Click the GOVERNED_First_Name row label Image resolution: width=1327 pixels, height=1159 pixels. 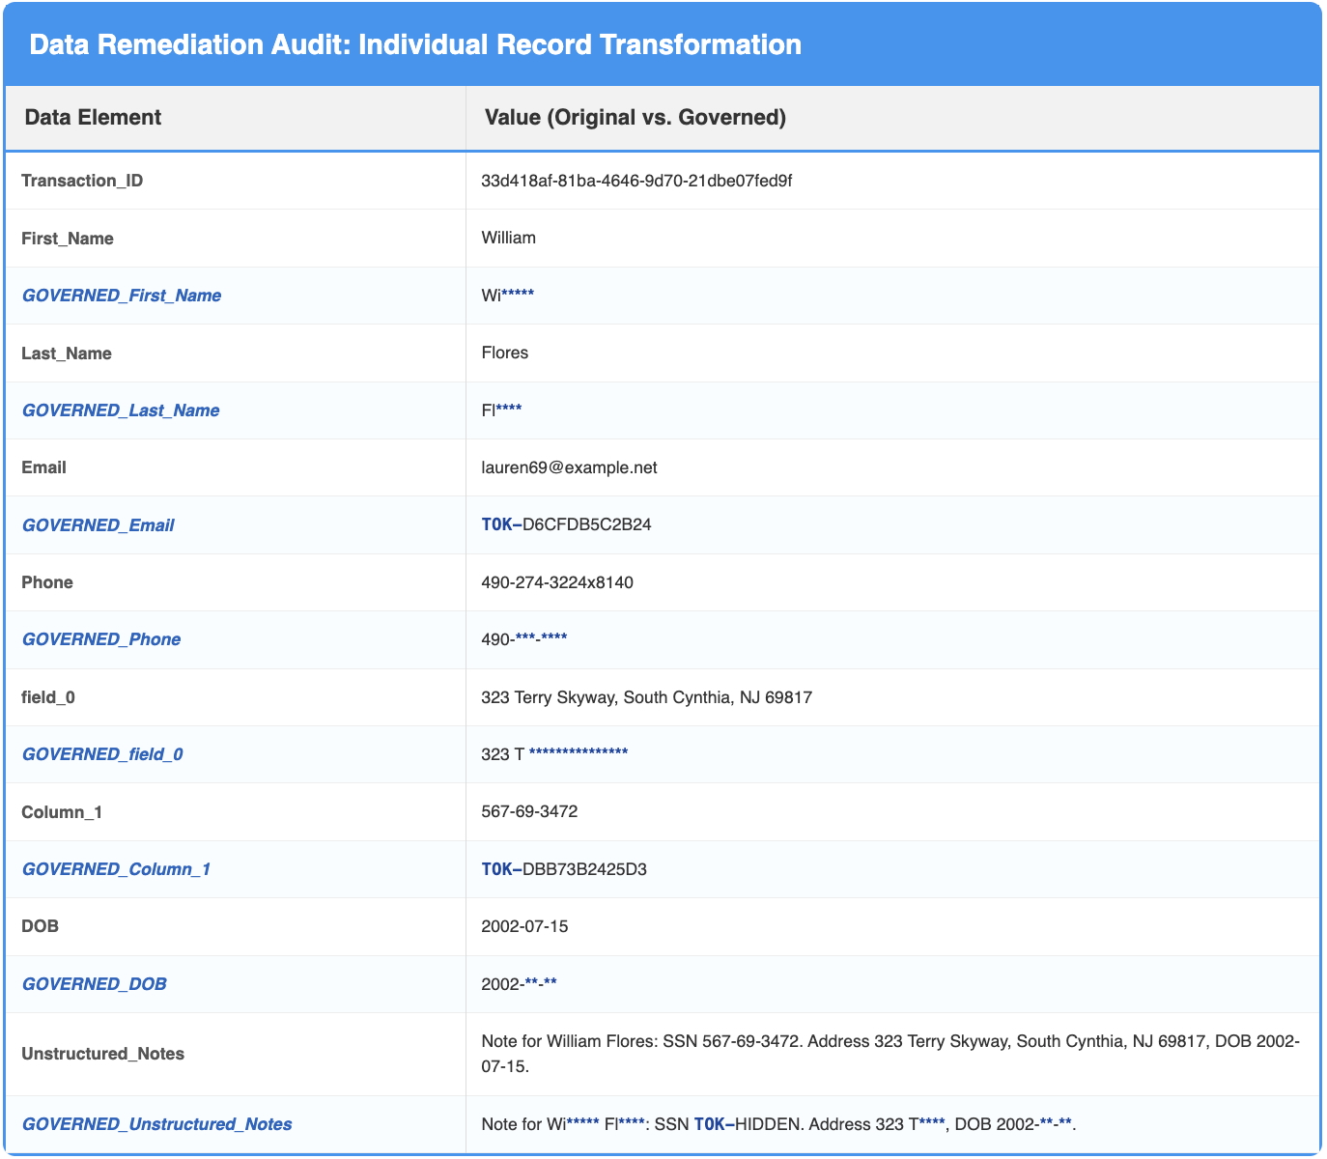pyautogui.click(x=121, y=296)
